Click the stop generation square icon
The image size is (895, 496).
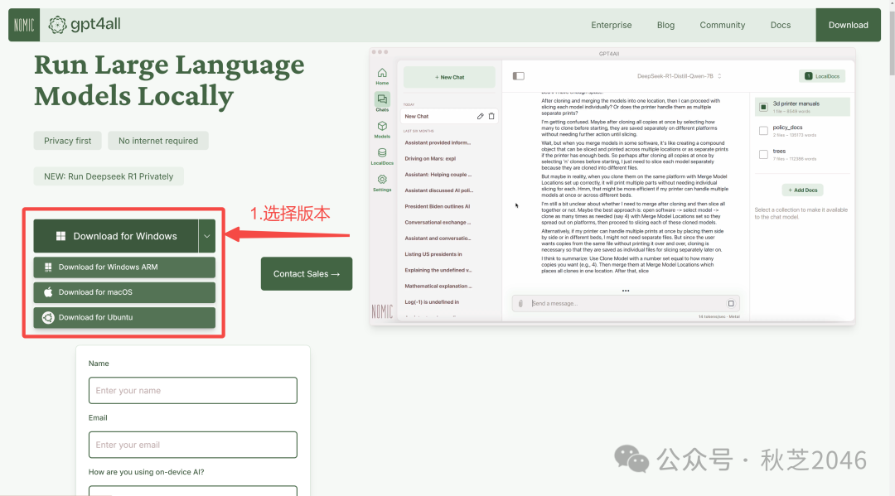(x=731, y=303)
